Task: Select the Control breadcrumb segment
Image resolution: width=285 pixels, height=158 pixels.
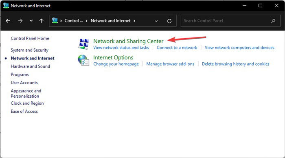Action: [x=74, y=21]
